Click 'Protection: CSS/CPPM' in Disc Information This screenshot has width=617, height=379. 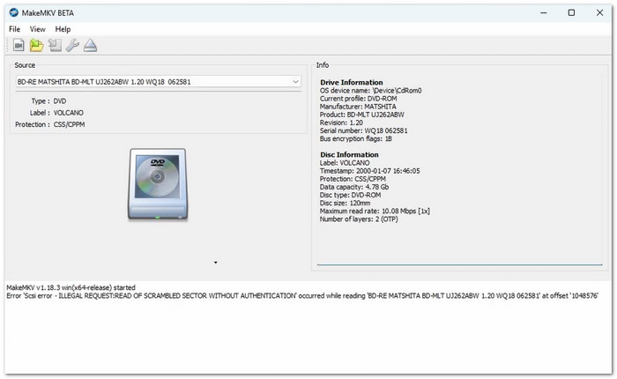coord(353,179)
